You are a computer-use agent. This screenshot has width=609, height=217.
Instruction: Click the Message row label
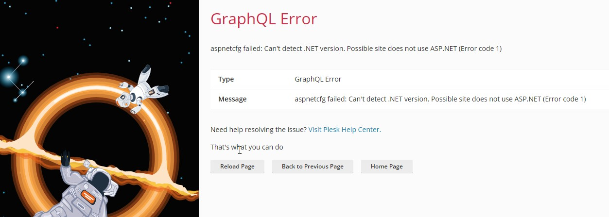[x=232, y=99]
